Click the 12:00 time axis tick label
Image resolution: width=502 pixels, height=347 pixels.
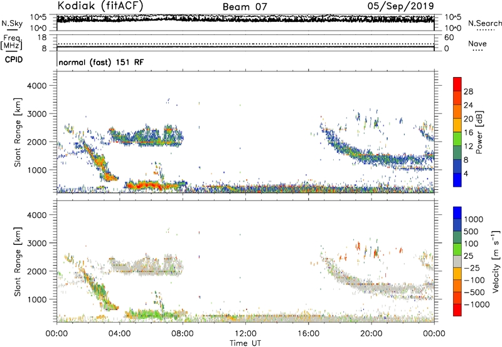245,334
